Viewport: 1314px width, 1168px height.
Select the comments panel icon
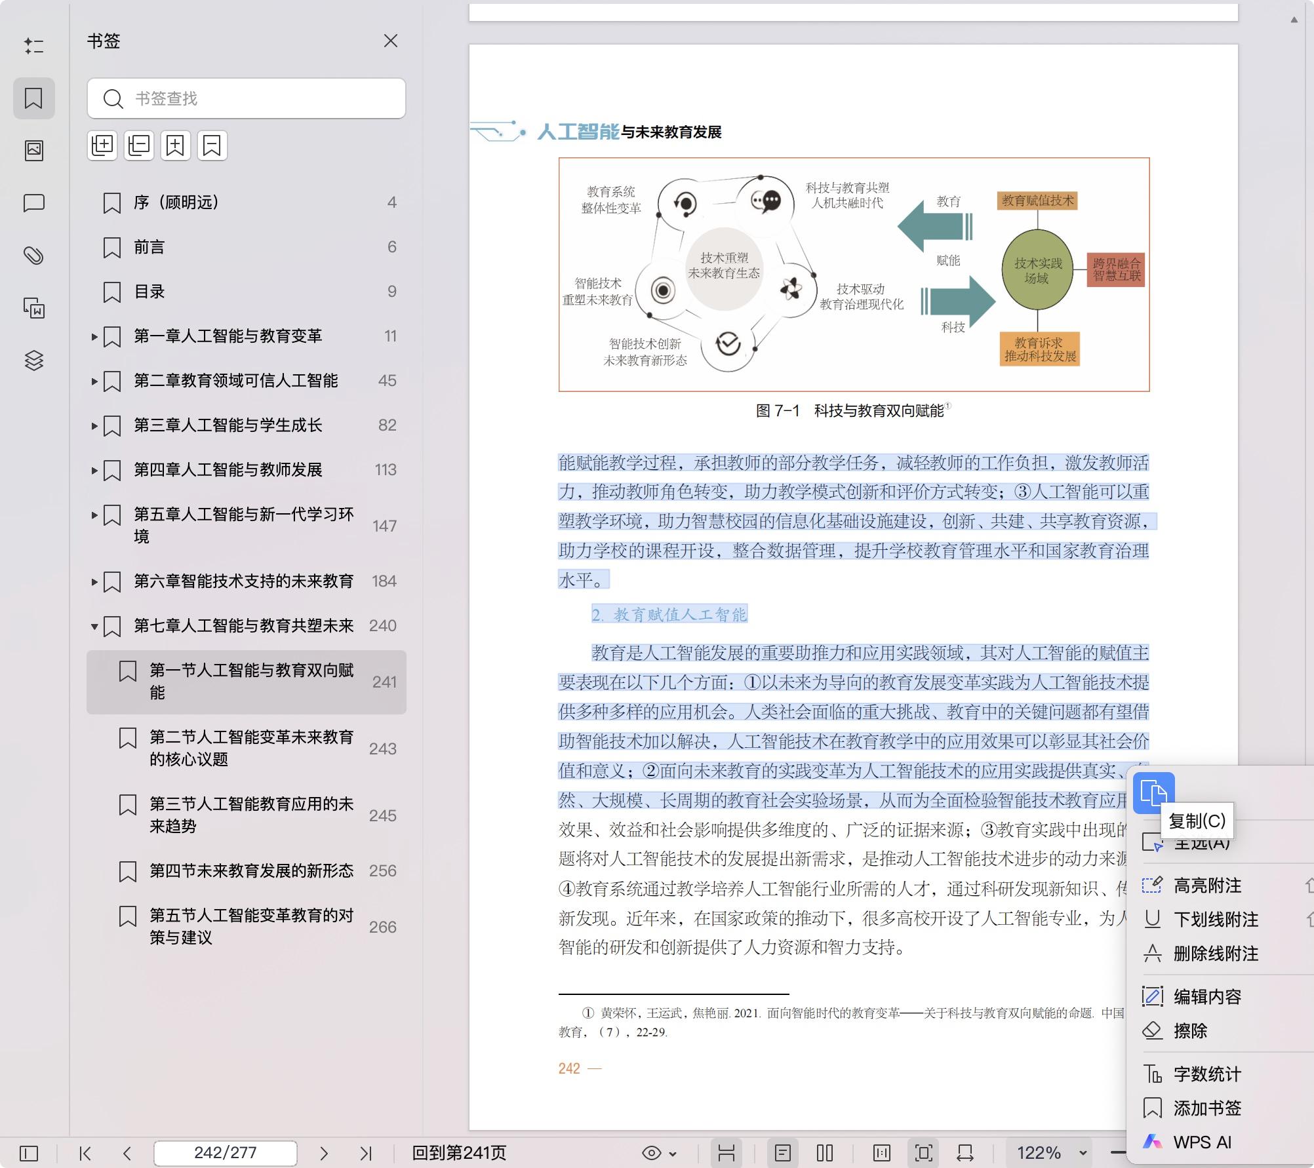tap(33, 203)
